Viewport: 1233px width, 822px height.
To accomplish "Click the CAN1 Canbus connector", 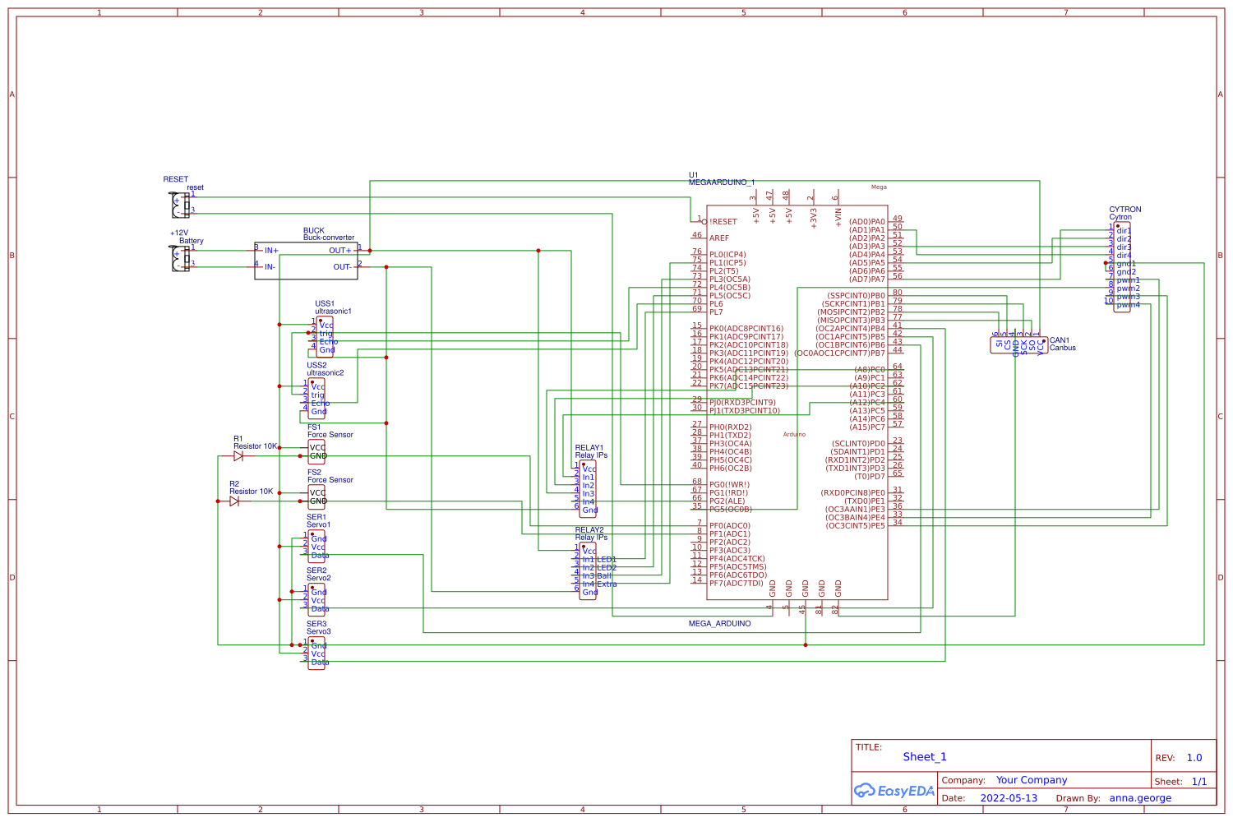I will coord(1019,345).
